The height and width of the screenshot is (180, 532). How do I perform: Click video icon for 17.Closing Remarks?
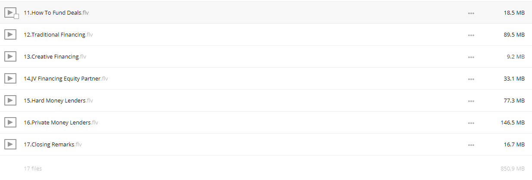pos(10,144)
